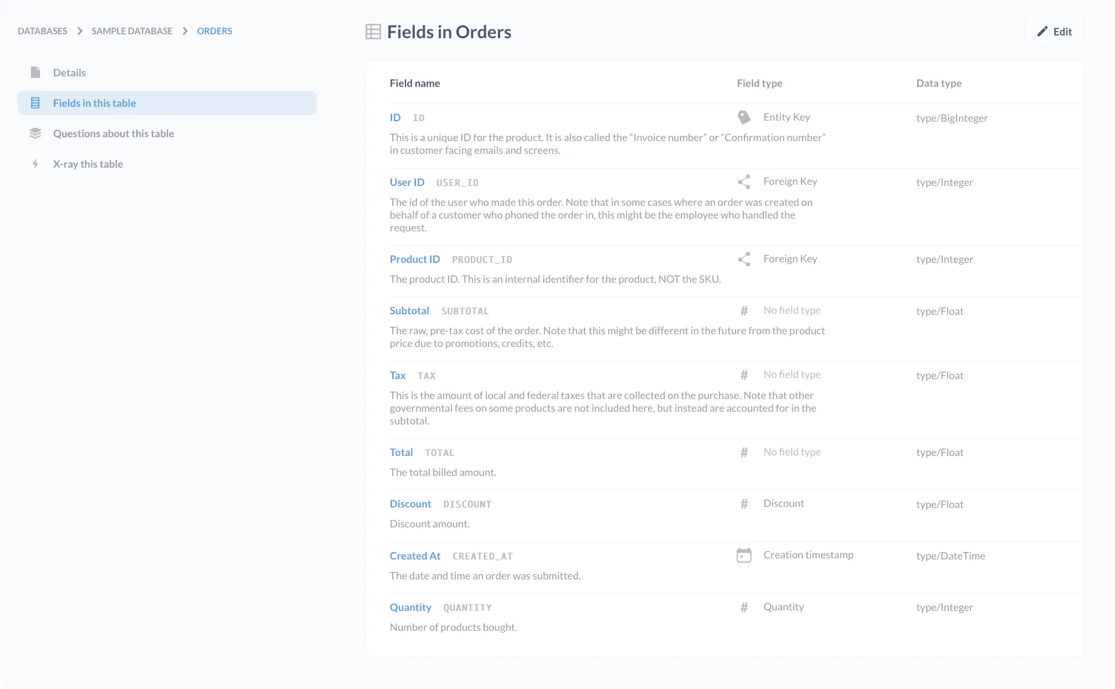This screenshot has height=689, width=1115.
Task: Open the Subtotal field details
Action: pos(409,310)
